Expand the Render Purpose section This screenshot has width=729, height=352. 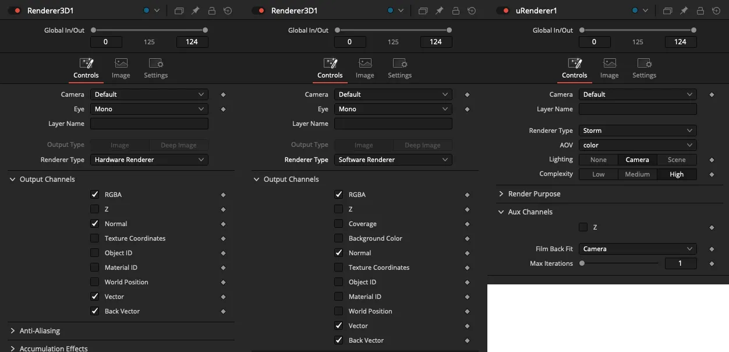click(x=534, y=194)
